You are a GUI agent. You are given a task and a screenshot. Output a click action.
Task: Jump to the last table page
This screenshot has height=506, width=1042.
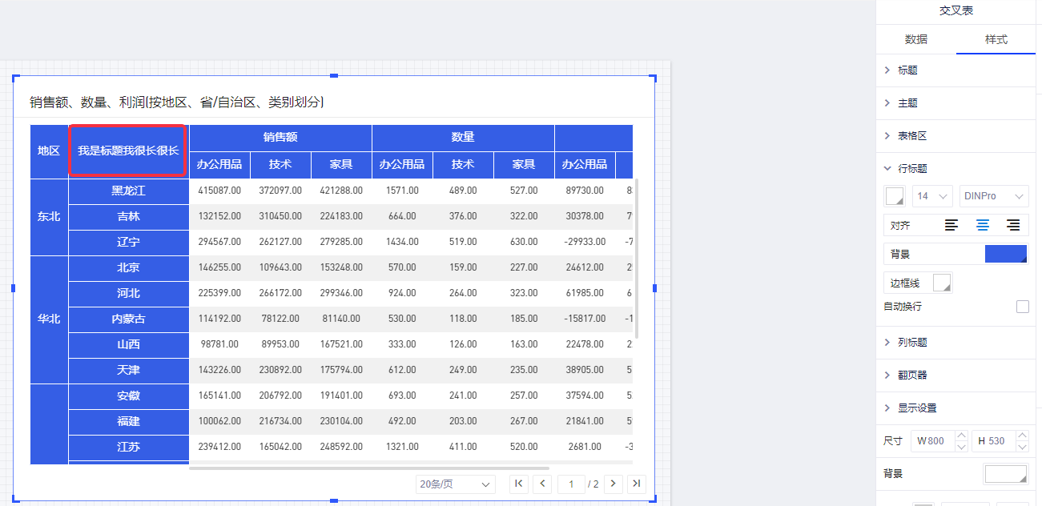click(637, 484)
